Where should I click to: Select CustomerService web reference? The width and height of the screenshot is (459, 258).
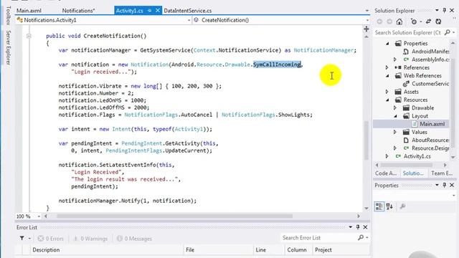[430, 84]
